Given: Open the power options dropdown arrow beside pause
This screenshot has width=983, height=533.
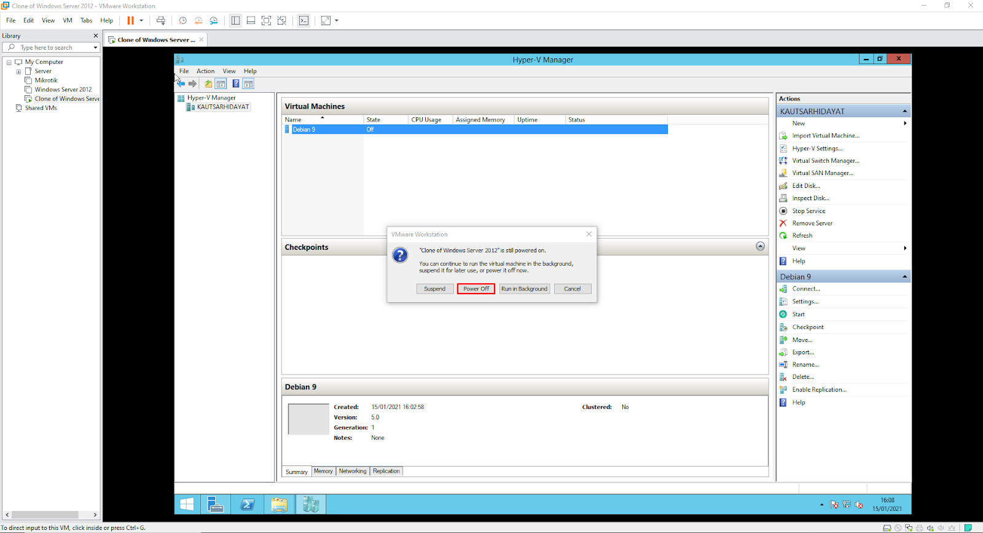Looking at the screenshot, I should [141, 20].
